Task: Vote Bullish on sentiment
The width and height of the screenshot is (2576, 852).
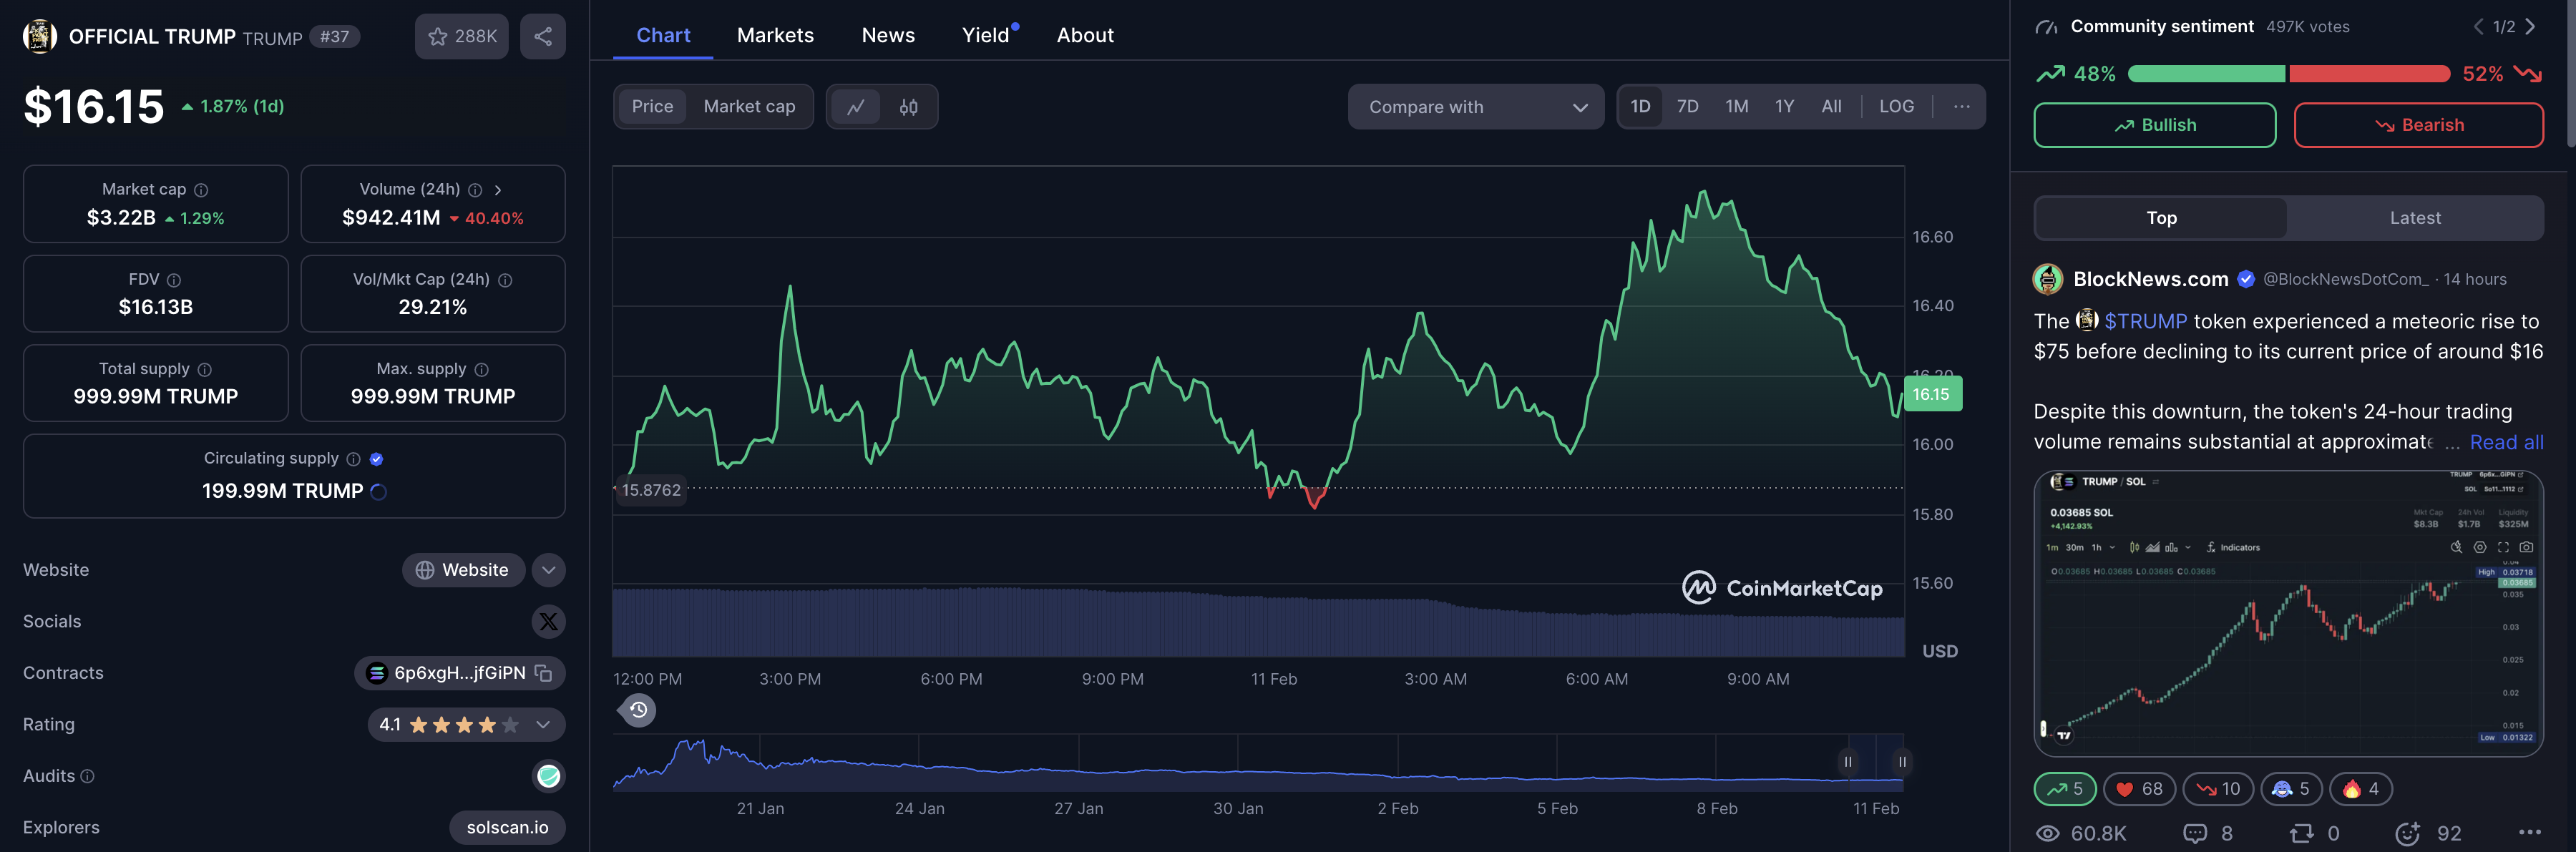Action: 2154,125
